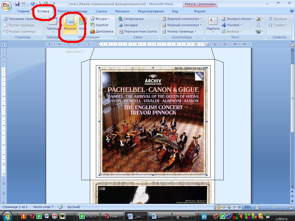295x221 pixels.
Task: Click the Формула equation button
Action: [279, 19]
